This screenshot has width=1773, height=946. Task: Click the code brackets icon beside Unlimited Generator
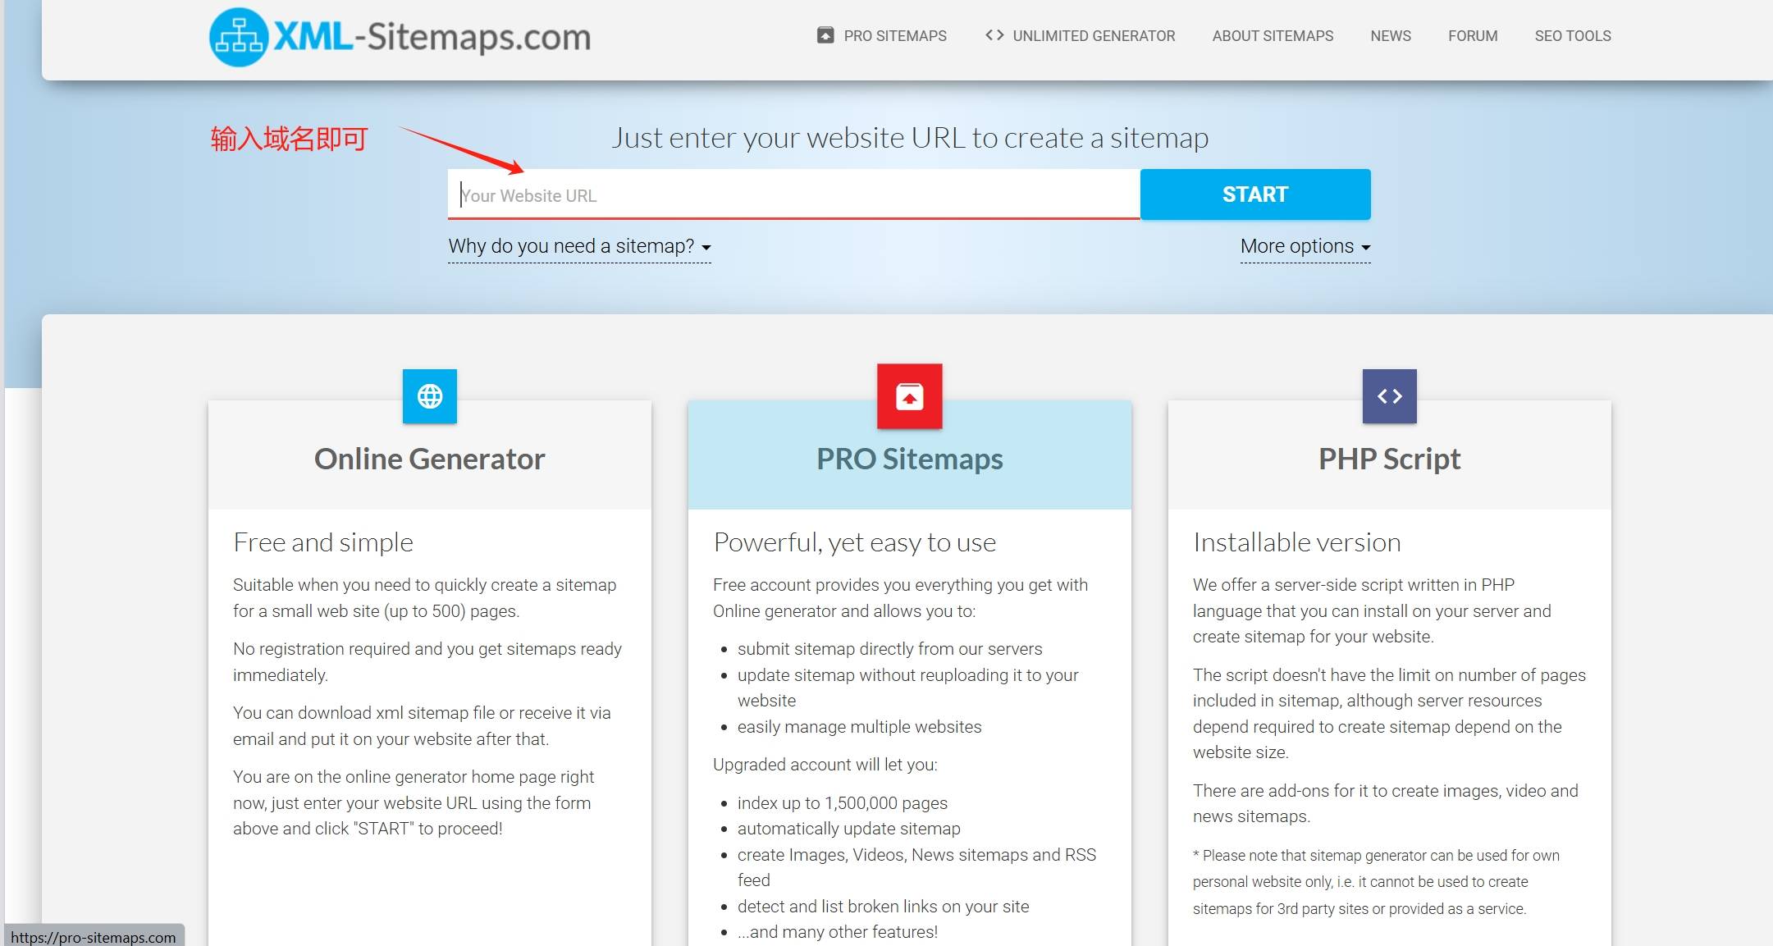tap(994, 35)
